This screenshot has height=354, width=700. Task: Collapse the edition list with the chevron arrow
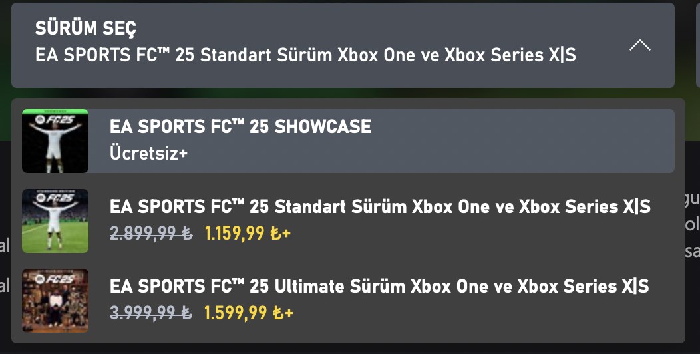tap(639, 45)
